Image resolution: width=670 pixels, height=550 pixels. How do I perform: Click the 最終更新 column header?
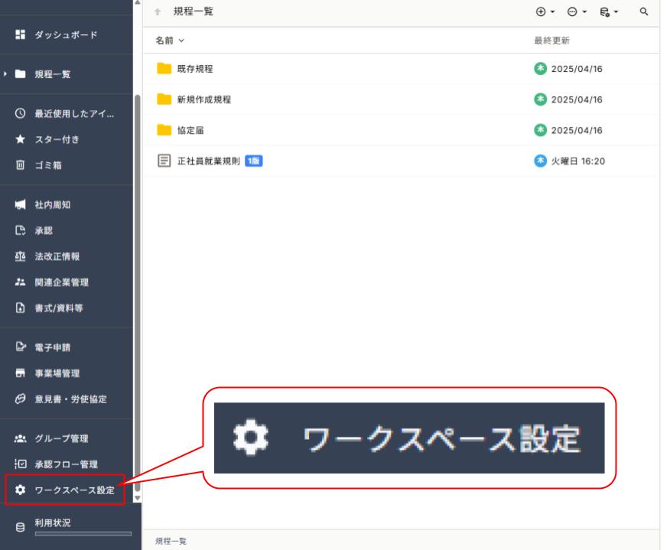click(x=551, y=41)
